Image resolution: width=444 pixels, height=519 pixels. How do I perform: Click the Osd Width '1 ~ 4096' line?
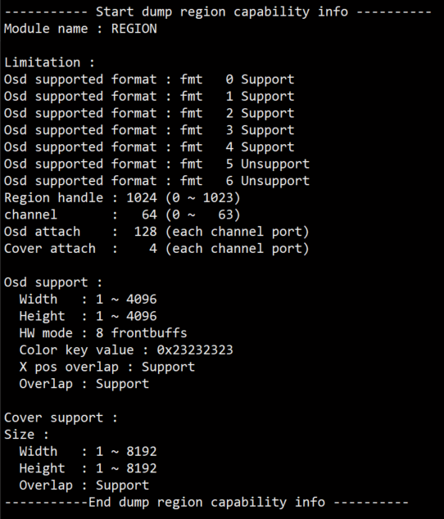pyautogui.click(x=88, y=300)
